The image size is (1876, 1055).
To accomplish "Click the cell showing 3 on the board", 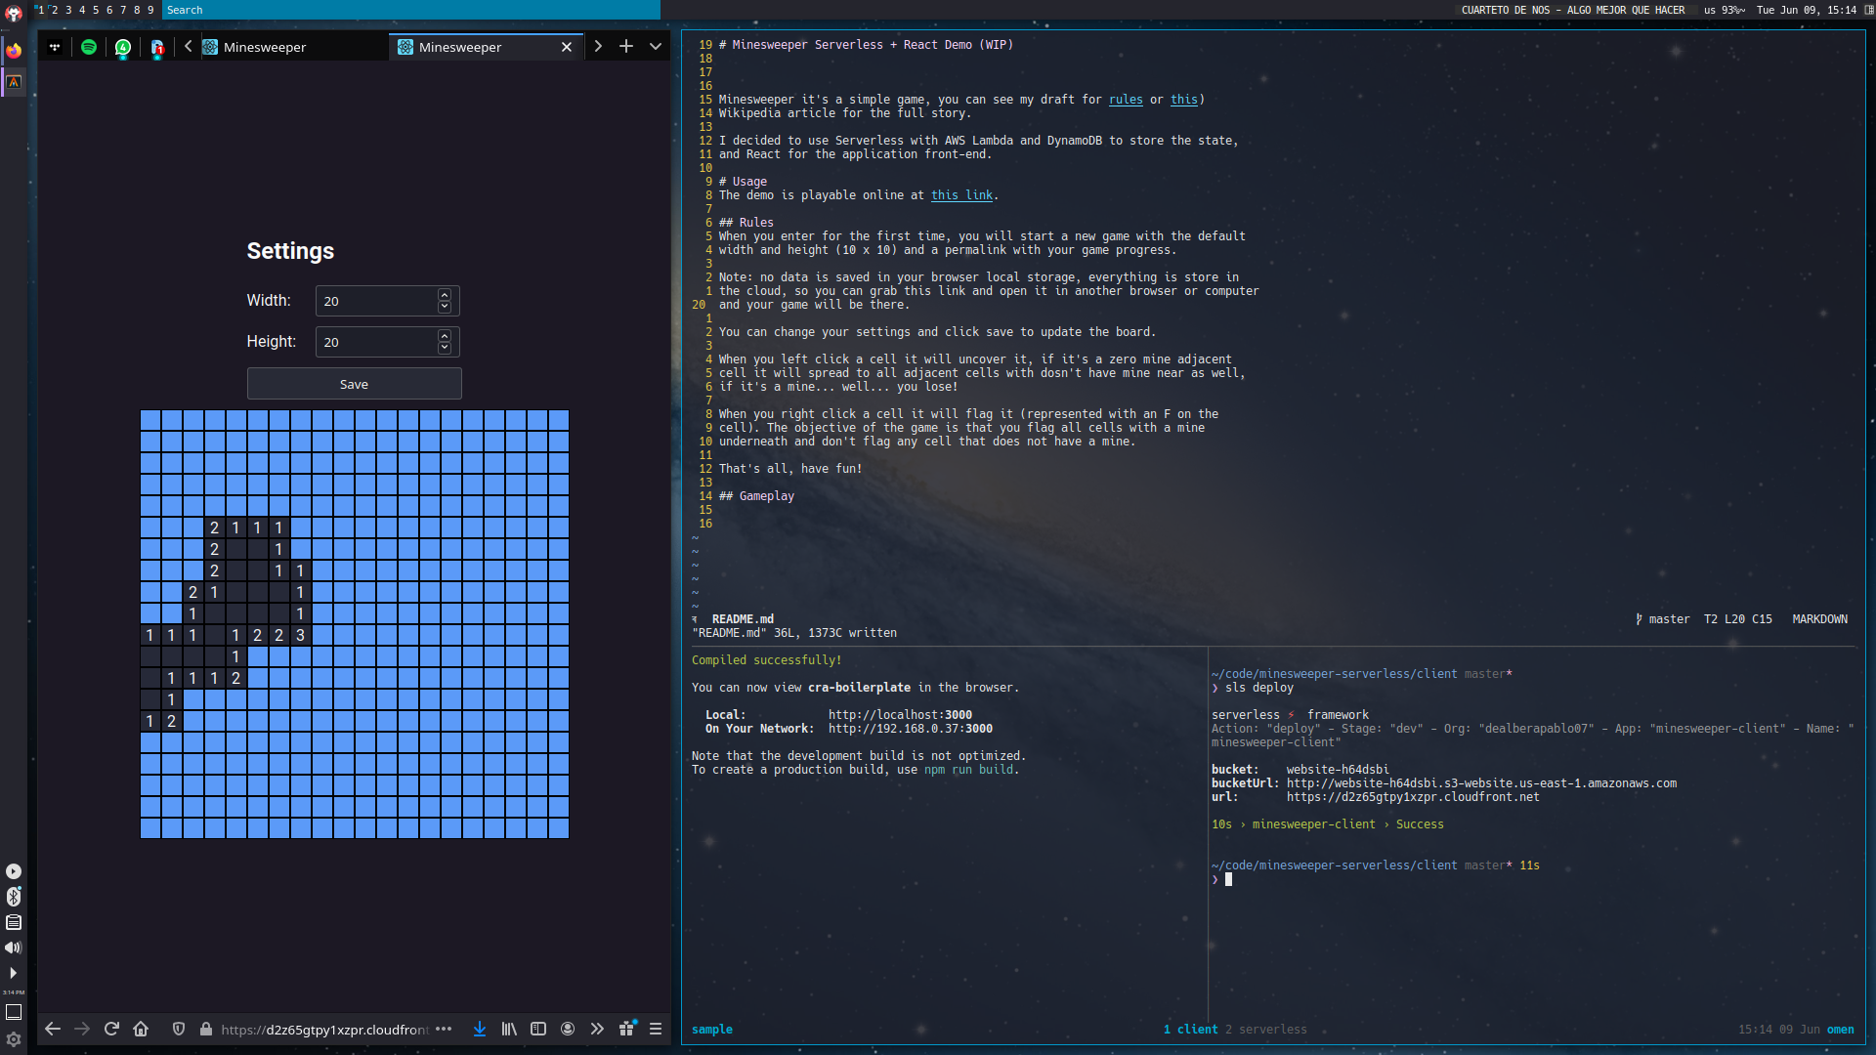I will coord(300,635).
